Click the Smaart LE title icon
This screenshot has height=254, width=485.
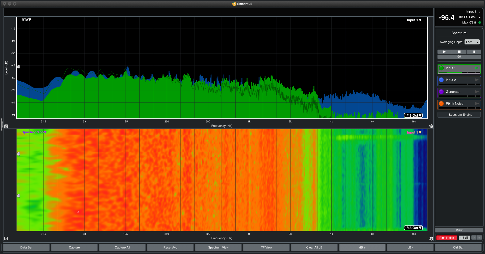click(x=234, y=4)
